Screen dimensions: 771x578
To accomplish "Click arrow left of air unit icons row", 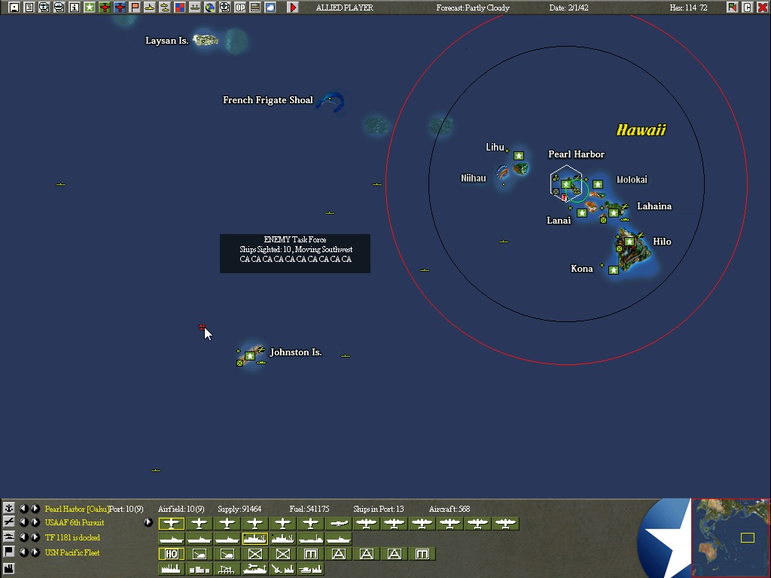I will 148,522.
